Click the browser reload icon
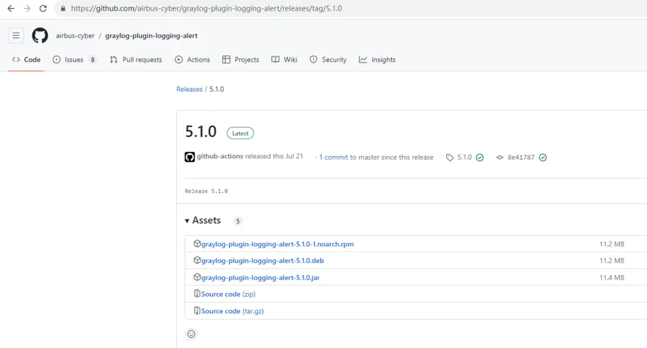647x348 pixels. pyautogui.click(x=43, y=9)
